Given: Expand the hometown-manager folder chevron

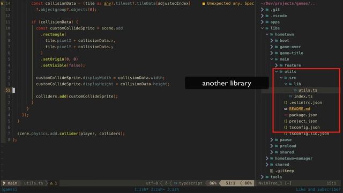Looking at the screenshot, I should click(267, 158).
